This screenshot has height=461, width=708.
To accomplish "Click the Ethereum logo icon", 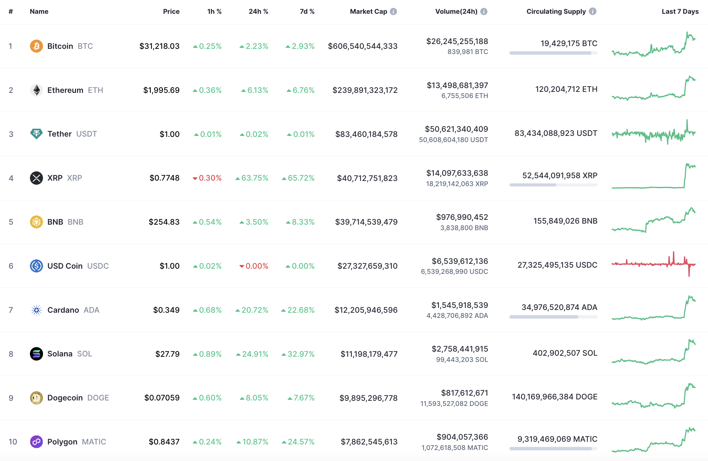I will 36,90.
